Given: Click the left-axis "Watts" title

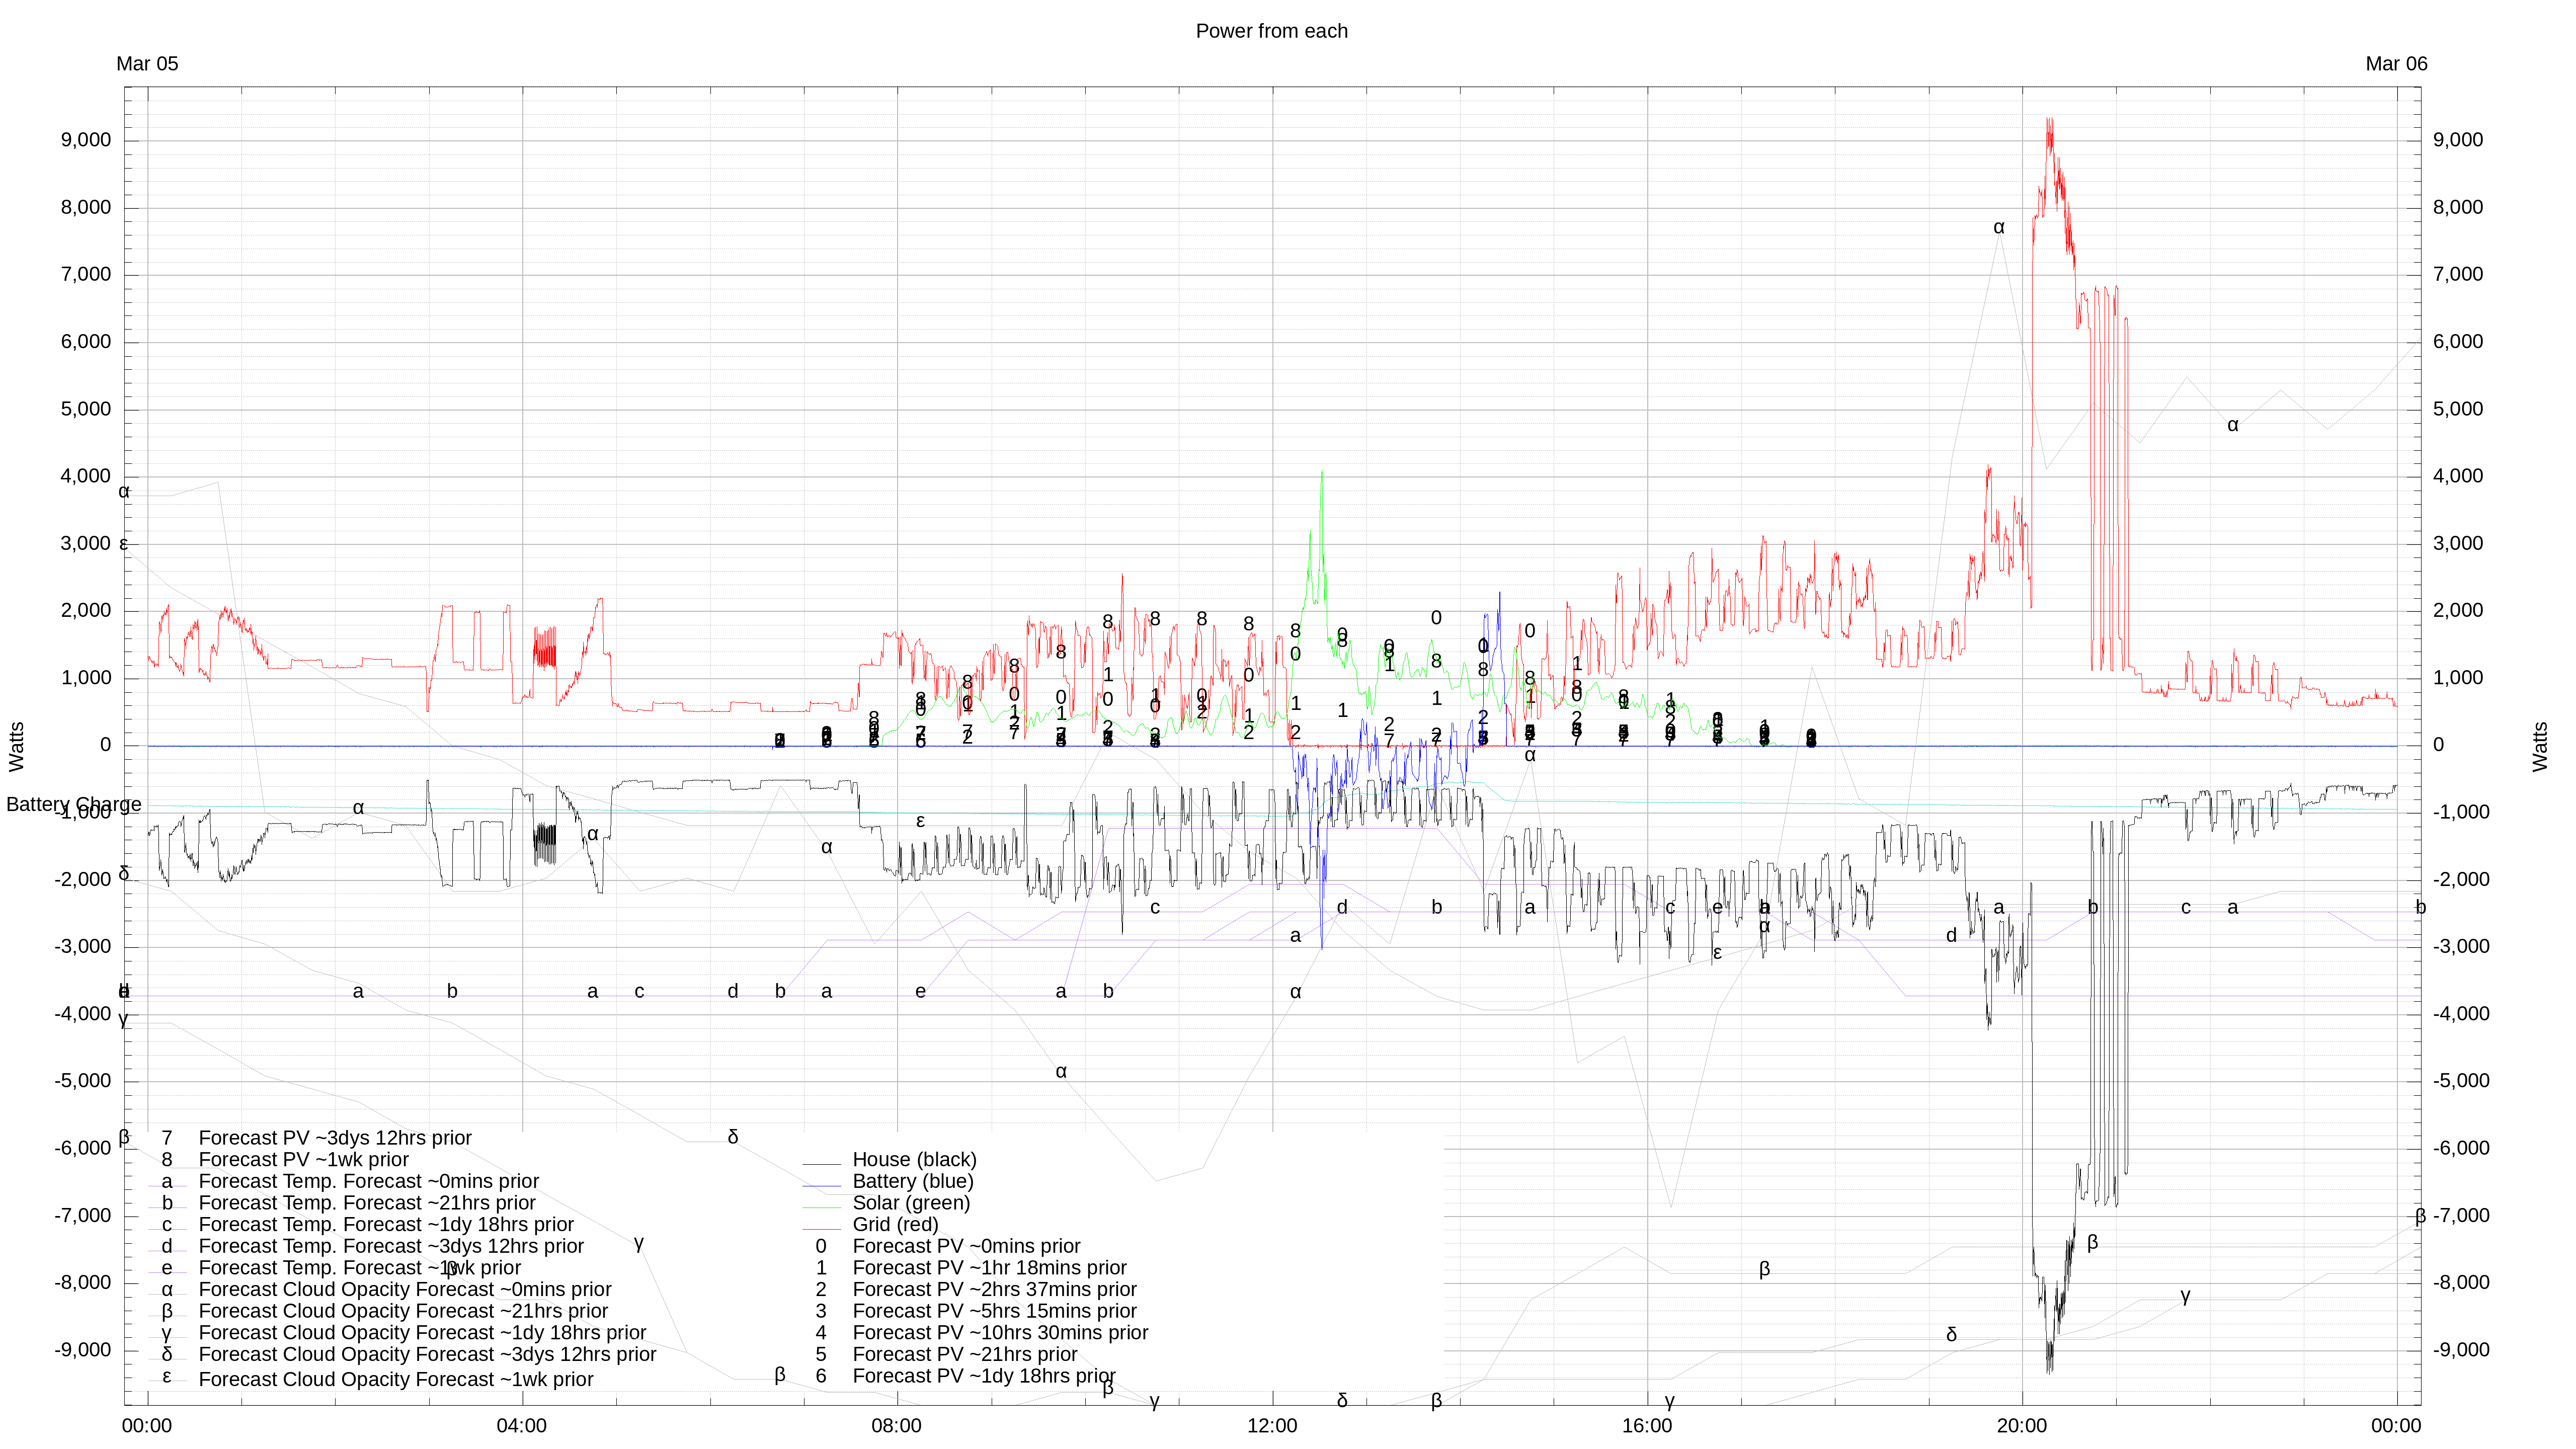Looking at the screenshot, I should tap(17, 746).
